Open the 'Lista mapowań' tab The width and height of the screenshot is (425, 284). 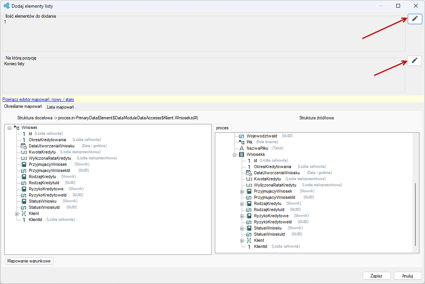(60, 107)
